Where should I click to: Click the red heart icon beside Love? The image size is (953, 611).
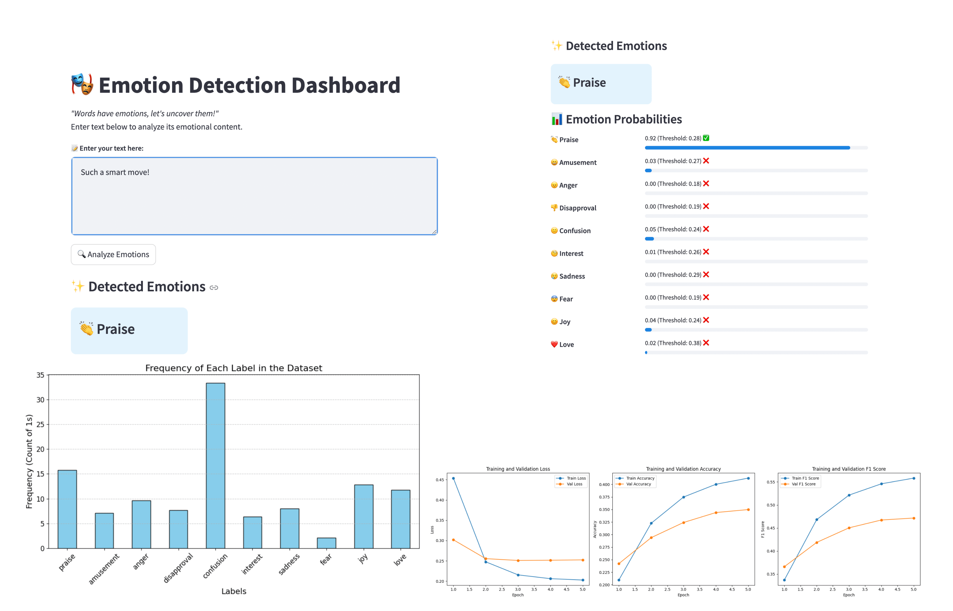tap(554, 344)
